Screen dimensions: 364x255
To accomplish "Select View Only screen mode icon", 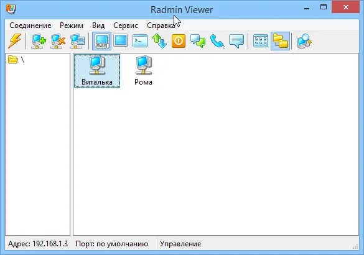I will point(121,40).
